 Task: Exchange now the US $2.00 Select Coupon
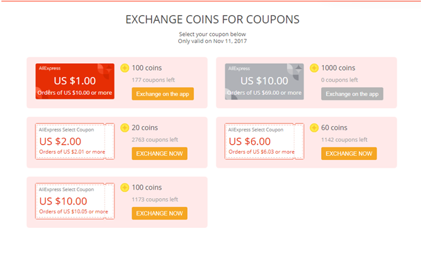(159, 154)
